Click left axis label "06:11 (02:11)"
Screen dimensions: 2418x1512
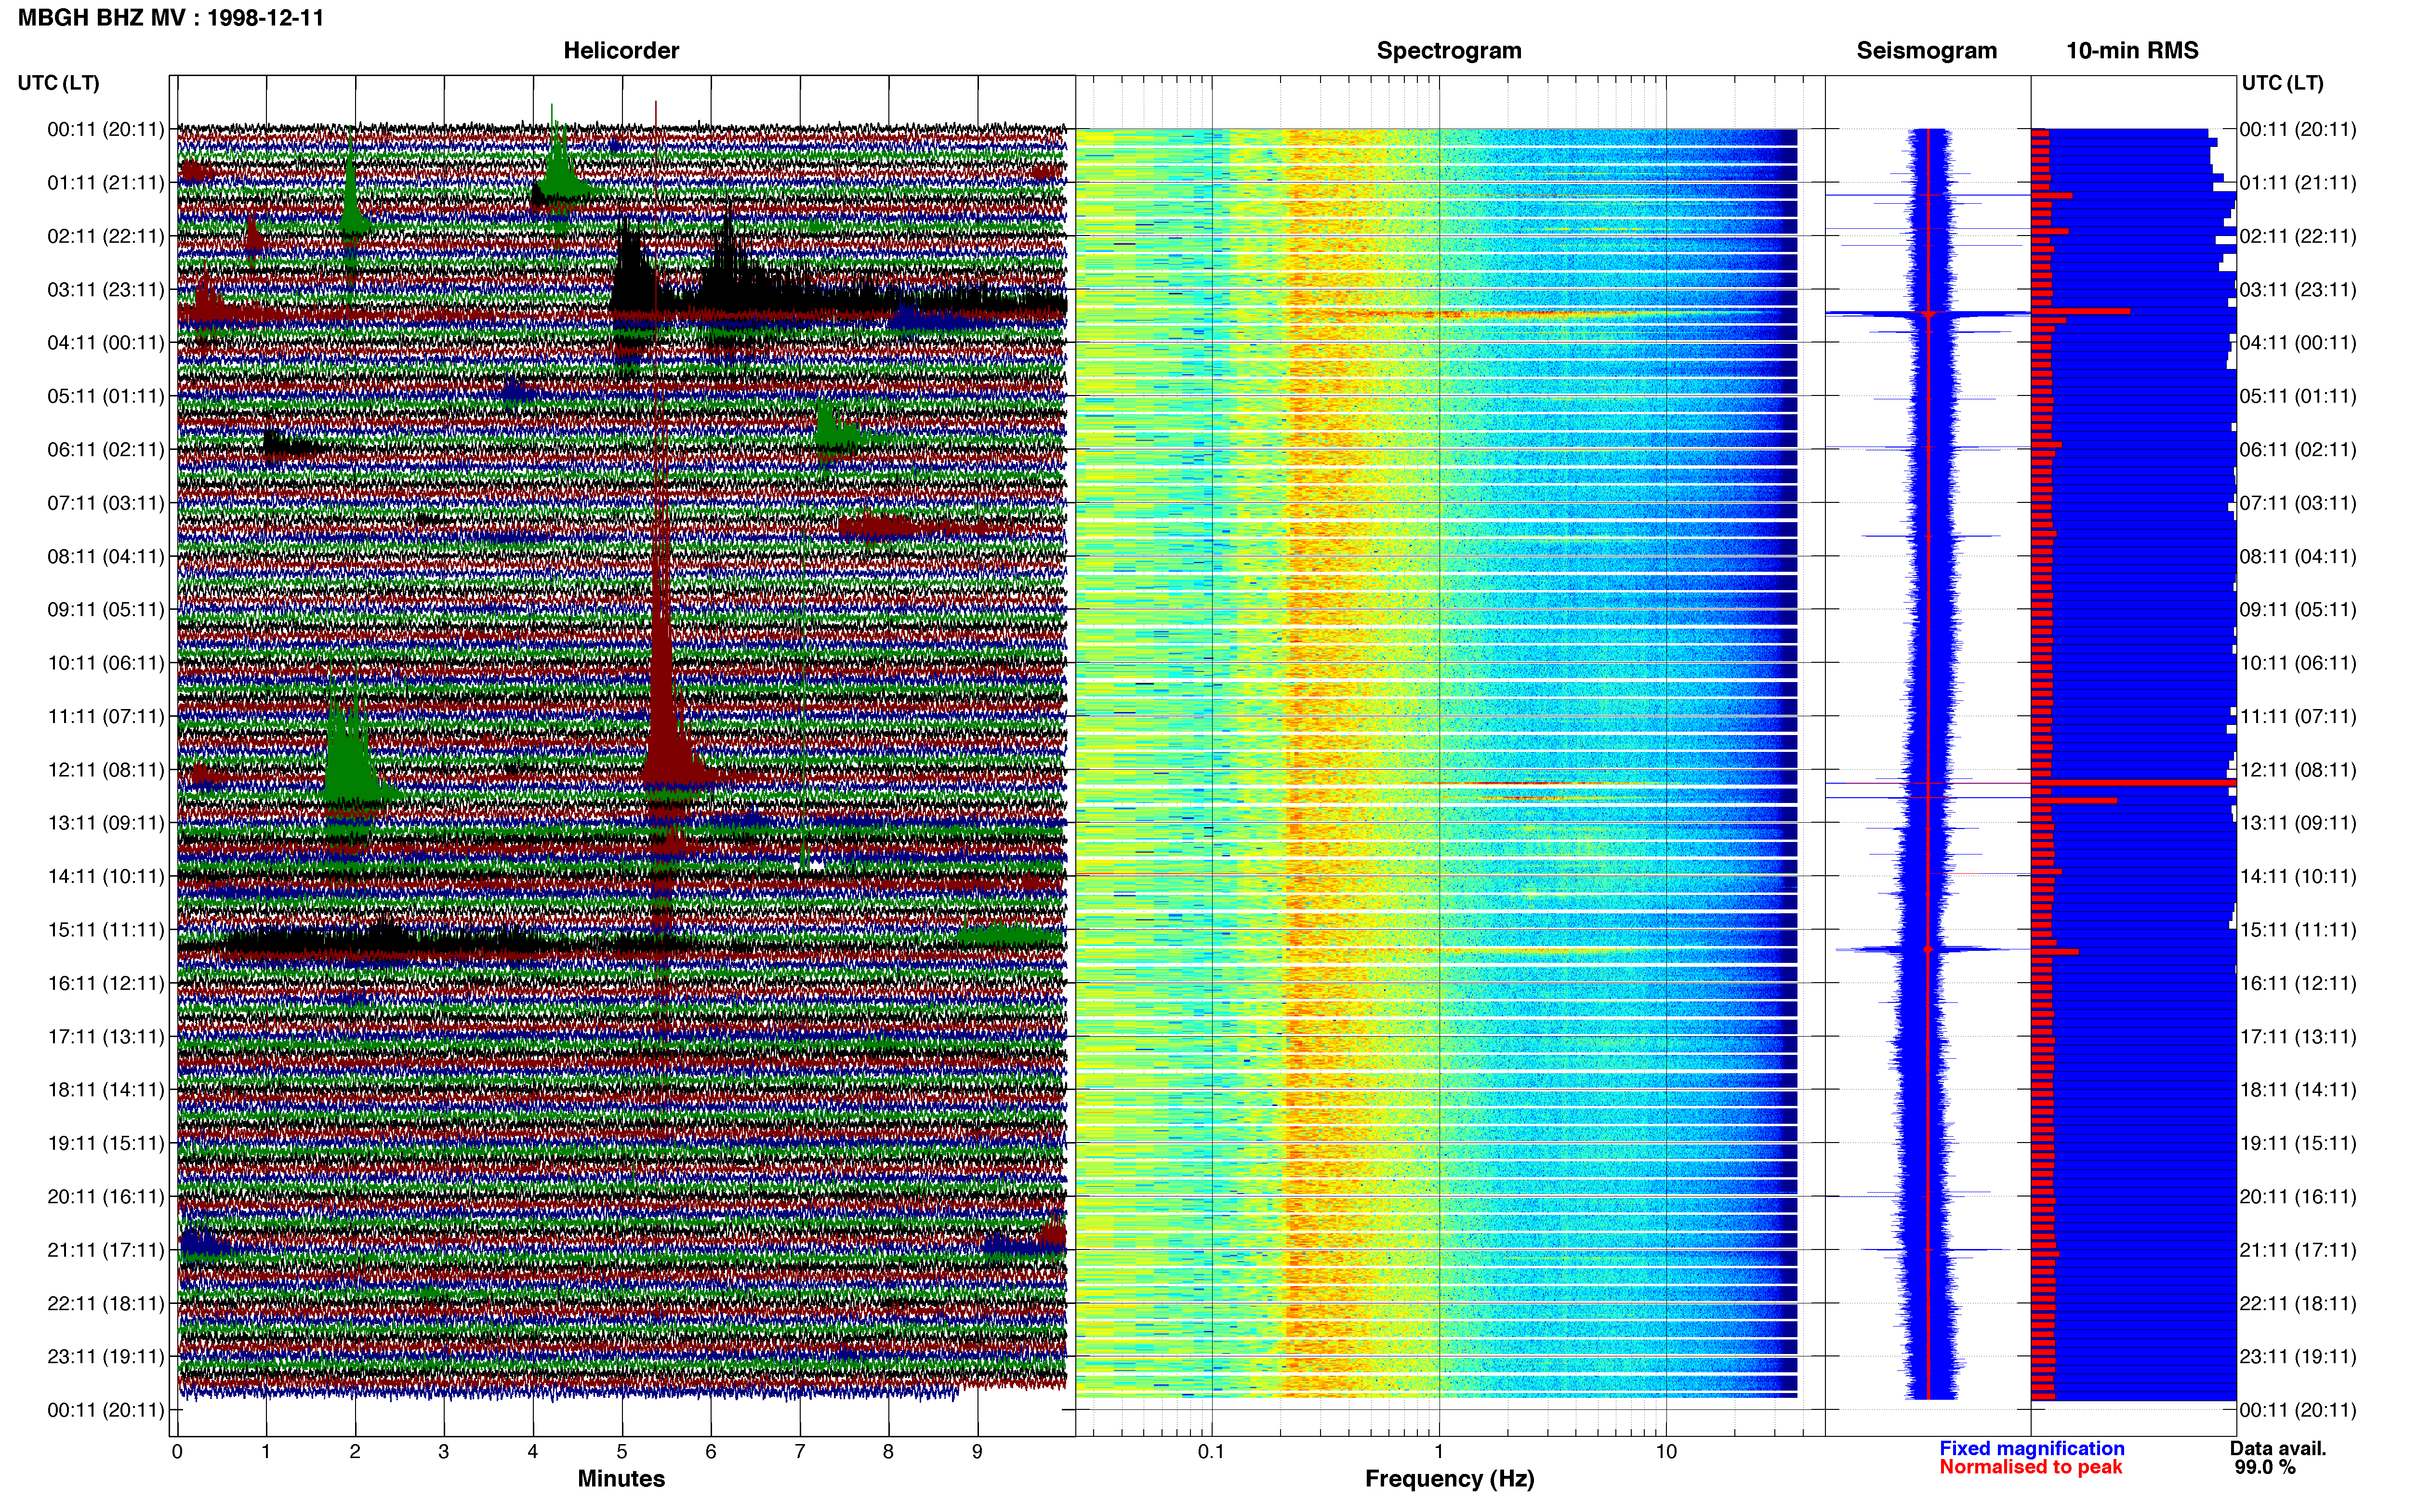click(x=105, y=450)
